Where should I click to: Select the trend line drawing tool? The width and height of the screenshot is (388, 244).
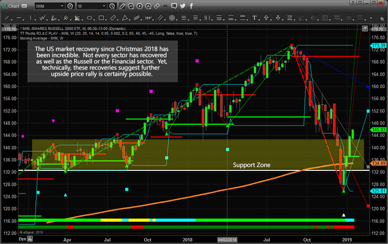pos(7,18)
